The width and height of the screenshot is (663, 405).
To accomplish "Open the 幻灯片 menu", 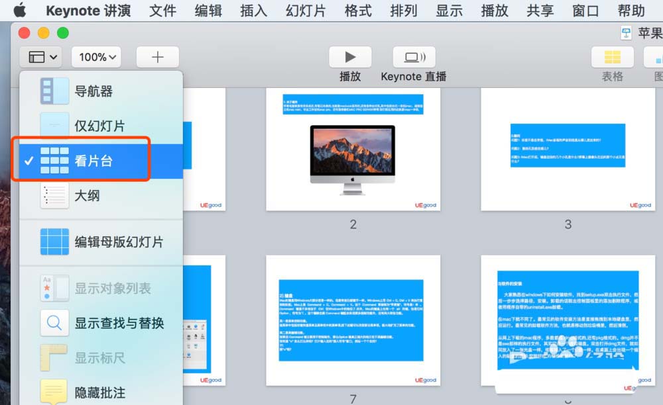I will tap(306, 11).
